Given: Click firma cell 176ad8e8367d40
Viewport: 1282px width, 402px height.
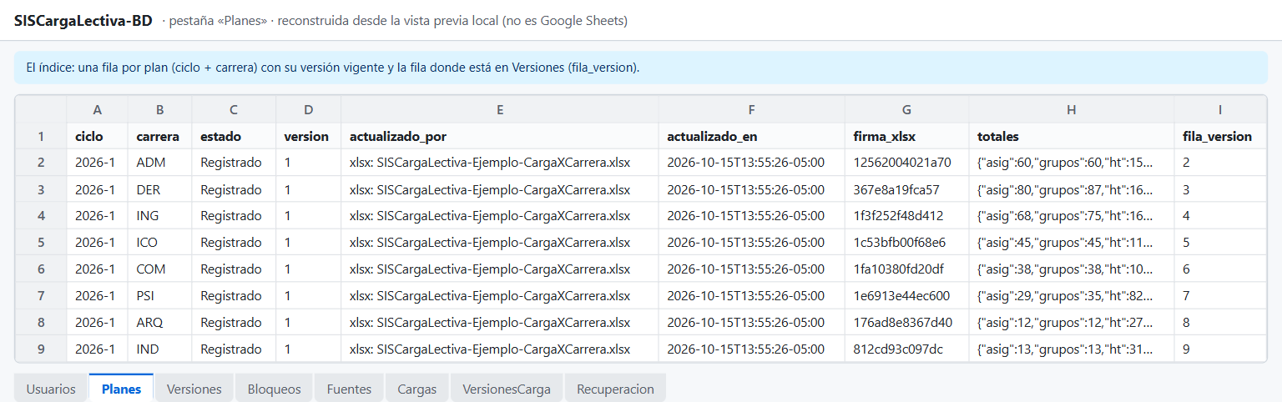Looking at the screenshot, I should (x=907, y=323).
